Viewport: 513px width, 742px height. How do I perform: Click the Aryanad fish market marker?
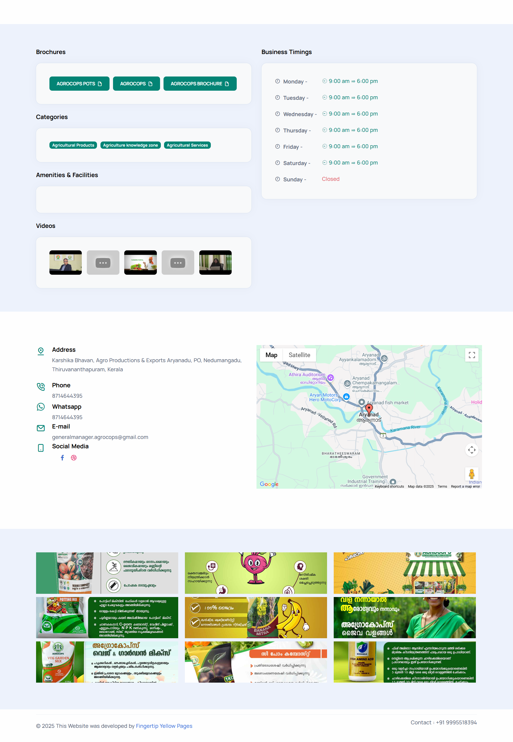point(362,402)
